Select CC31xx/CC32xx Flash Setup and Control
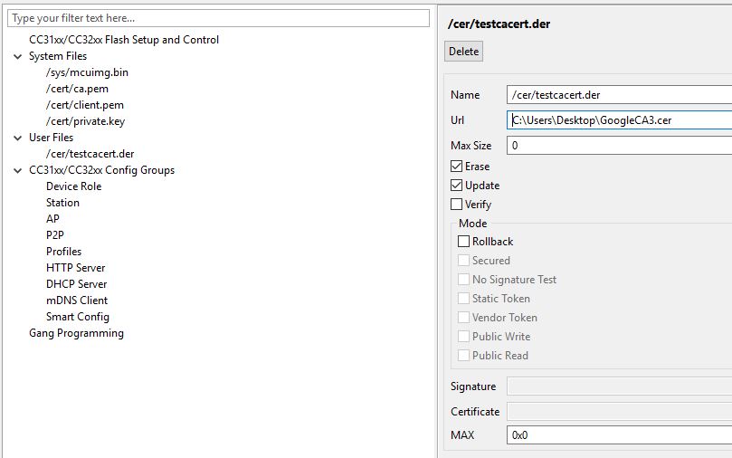The width and height of the screenshot is (732, 458). 124,40
